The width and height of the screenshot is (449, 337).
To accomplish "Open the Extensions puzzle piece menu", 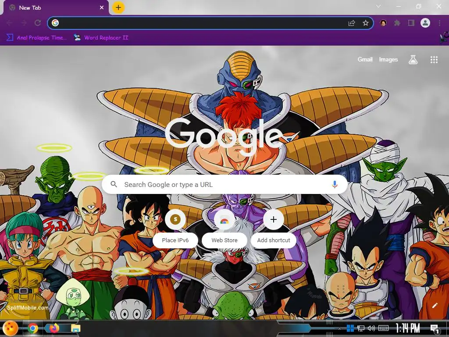I will point(397,23).
